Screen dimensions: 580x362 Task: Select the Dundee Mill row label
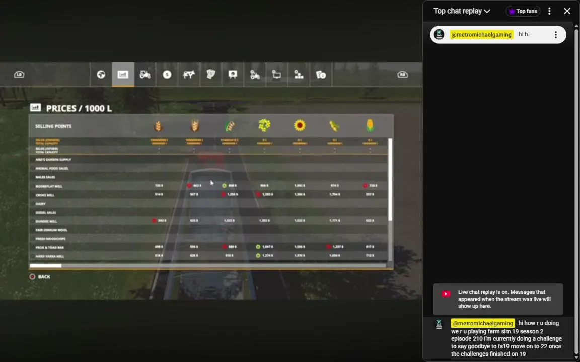tap(46, 221)
